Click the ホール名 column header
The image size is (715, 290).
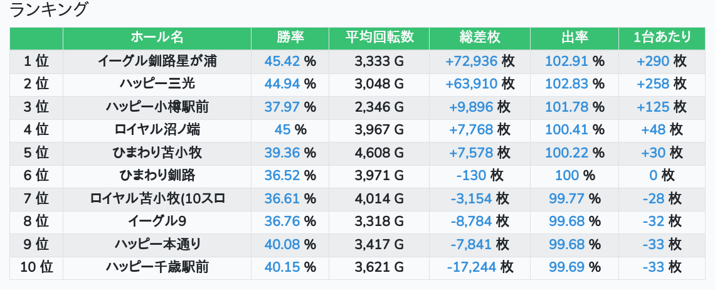(x=157, y=38)
